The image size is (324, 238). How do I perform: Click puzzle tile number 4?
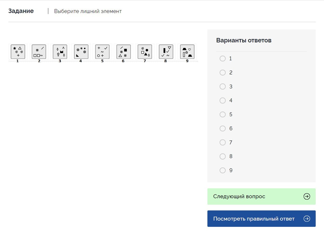coord(81,51)
